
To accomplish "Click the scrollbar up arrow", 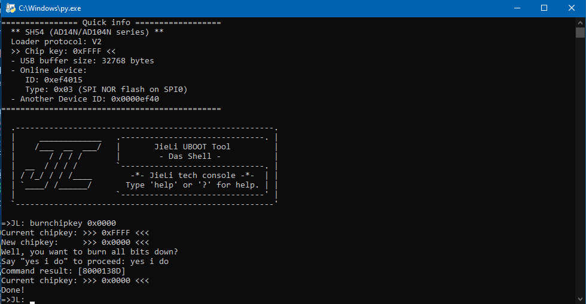I will 580,23.
